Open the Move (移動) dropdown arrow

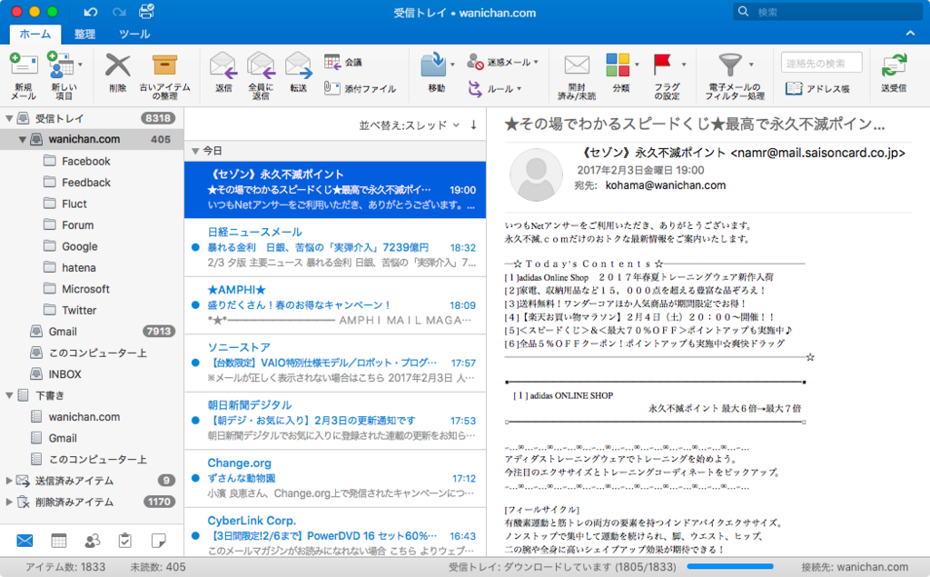coord(452,65)
